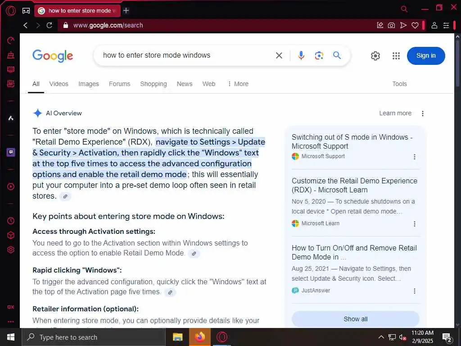Select the All results tab
The image size is (461, 346).
coord(36,84)
